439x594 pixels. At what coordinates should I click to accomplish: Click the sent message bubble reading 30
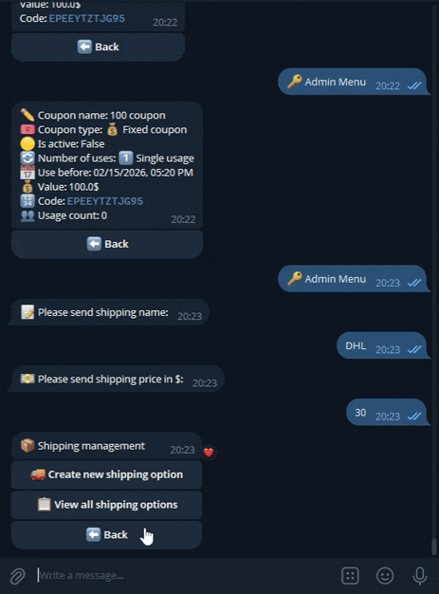click(387, 412)
